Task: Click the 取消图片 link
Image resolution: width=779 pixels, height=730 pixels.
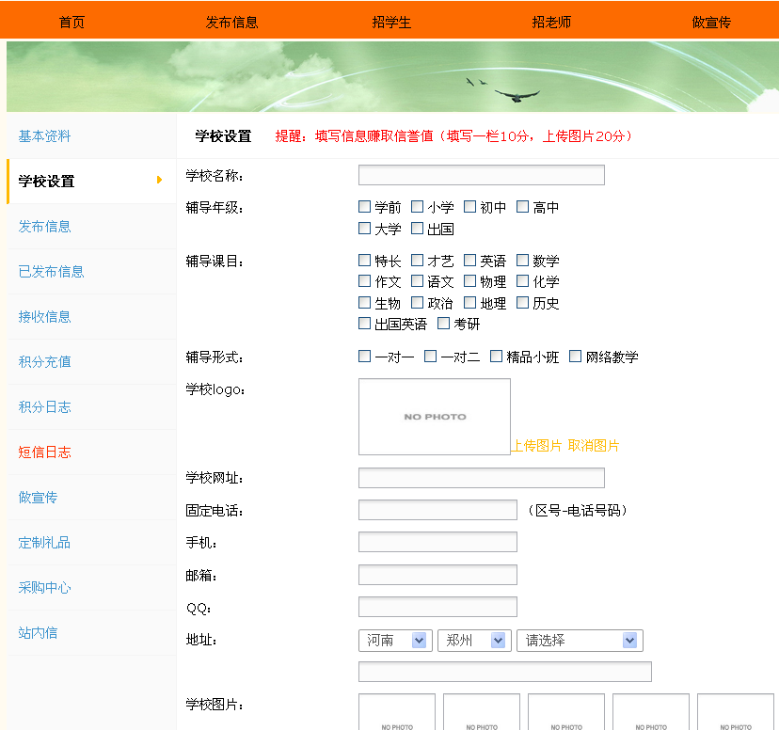Action: [594, 446]
